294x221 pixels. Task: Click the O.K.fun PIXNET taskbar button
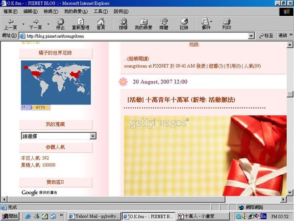(x=149, y=216)
